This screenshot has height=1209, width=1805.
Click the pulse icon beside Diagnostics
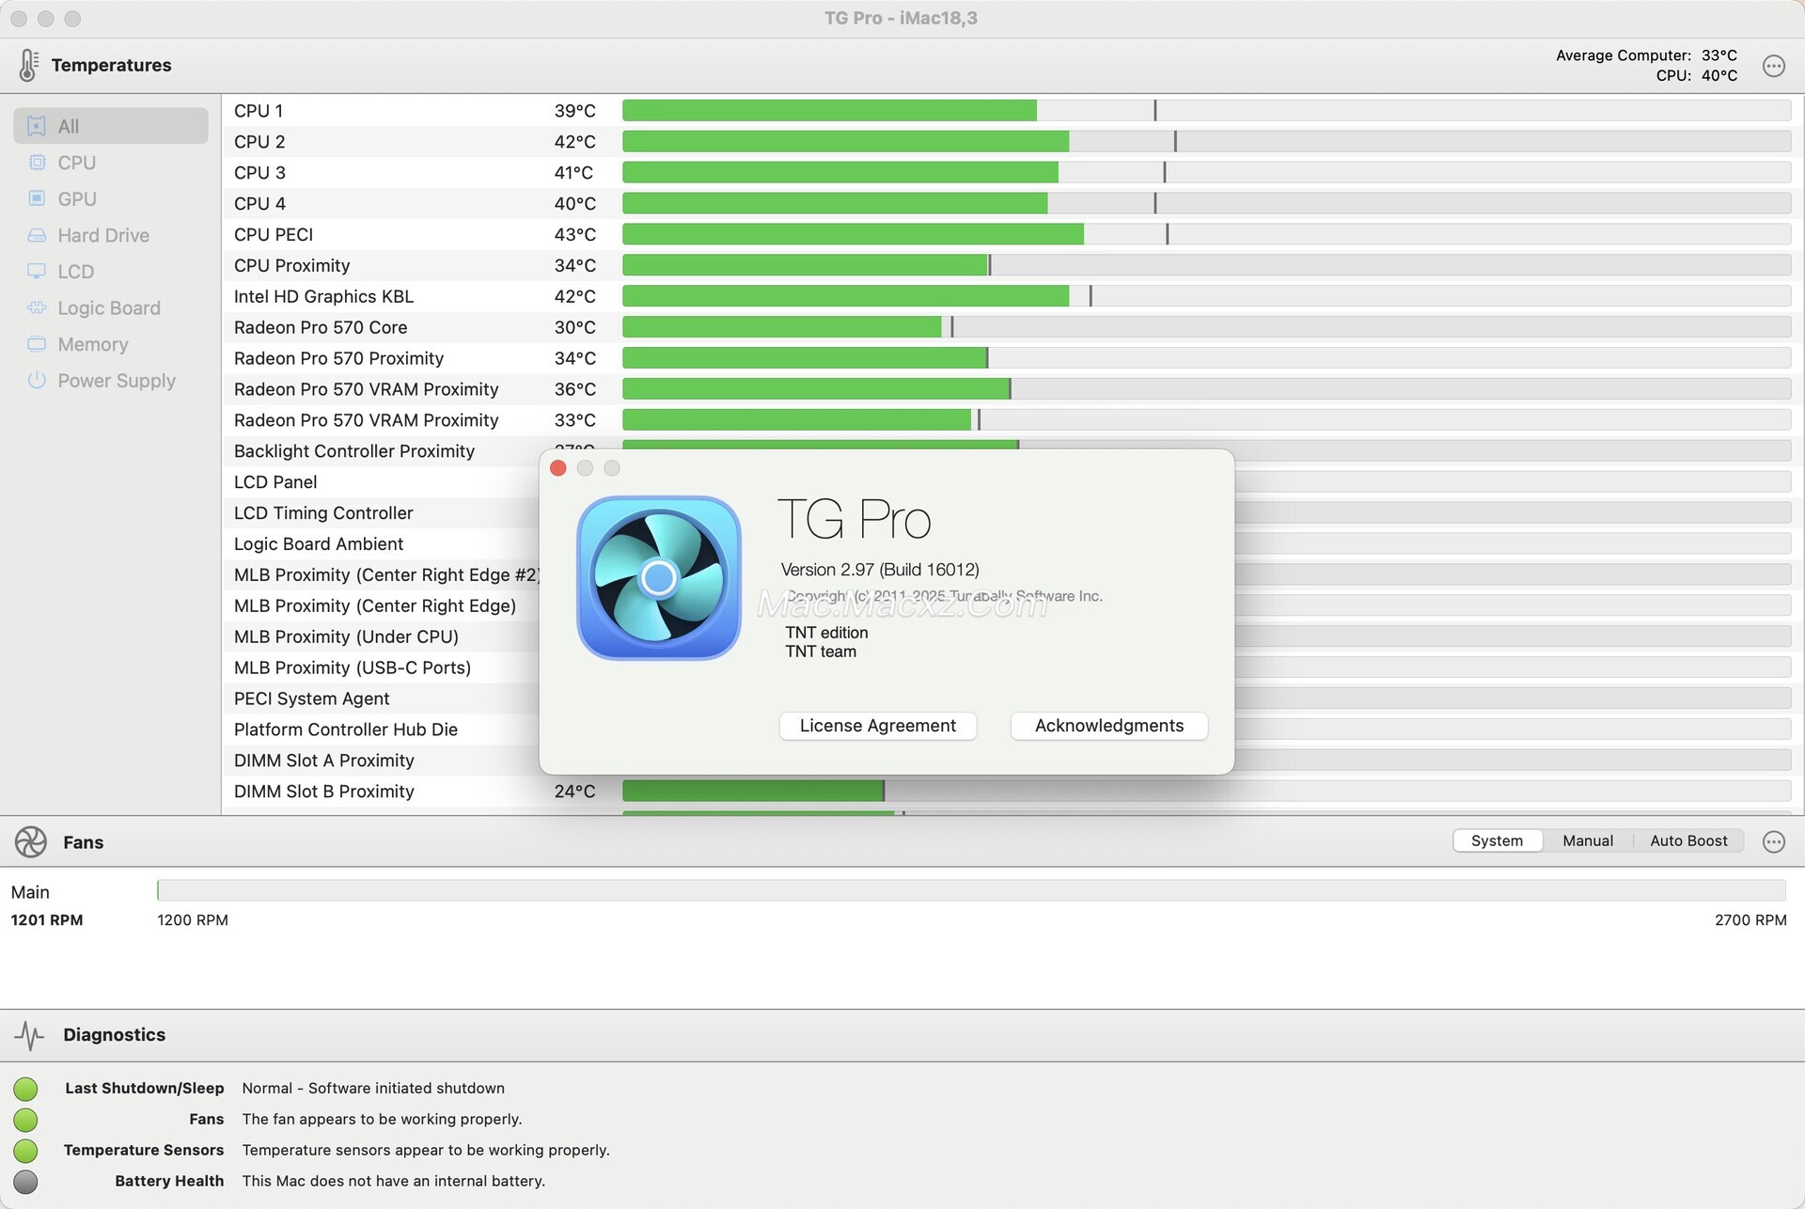30,1035
